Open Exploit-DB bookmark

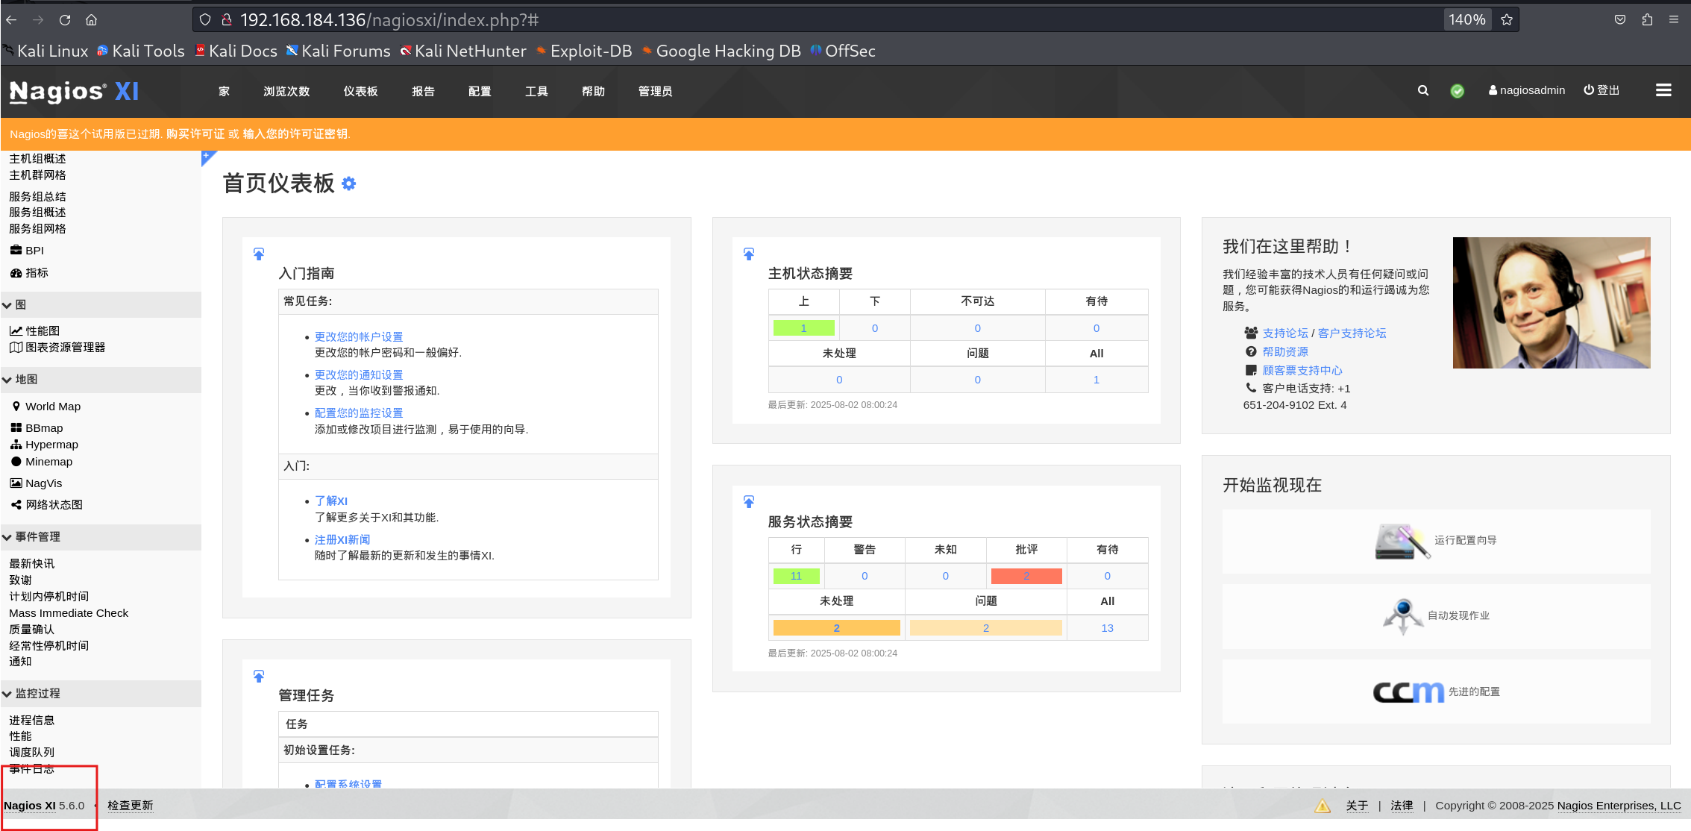pyautogui.click(x=583, y=51)
